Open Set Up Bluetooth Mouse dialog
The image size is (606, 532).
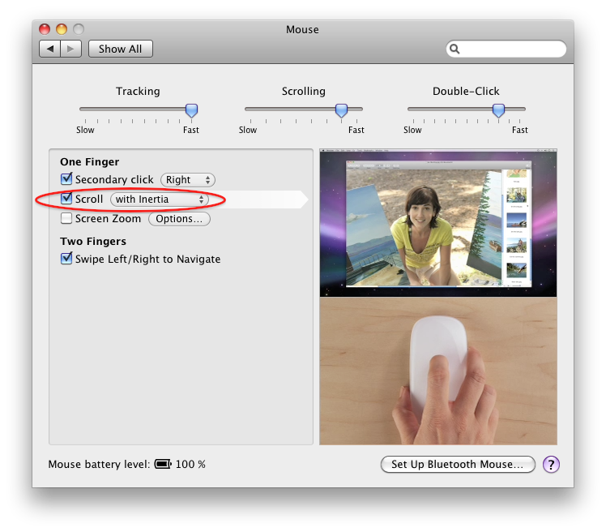click(x=458, y=465)
